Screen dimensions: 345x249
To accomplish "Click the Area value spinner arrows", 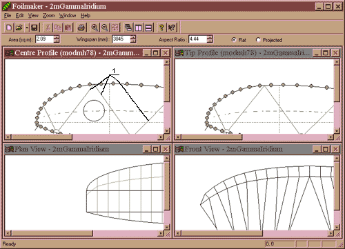I will [x=57, y=39].
